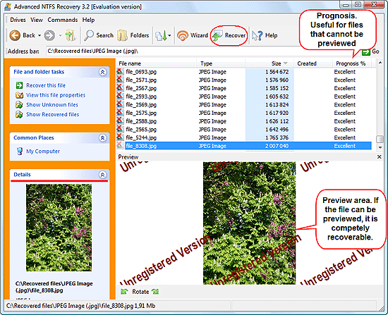Open the Help menu
The height and width of the screenshot is (315, 388).
point(88,20)
